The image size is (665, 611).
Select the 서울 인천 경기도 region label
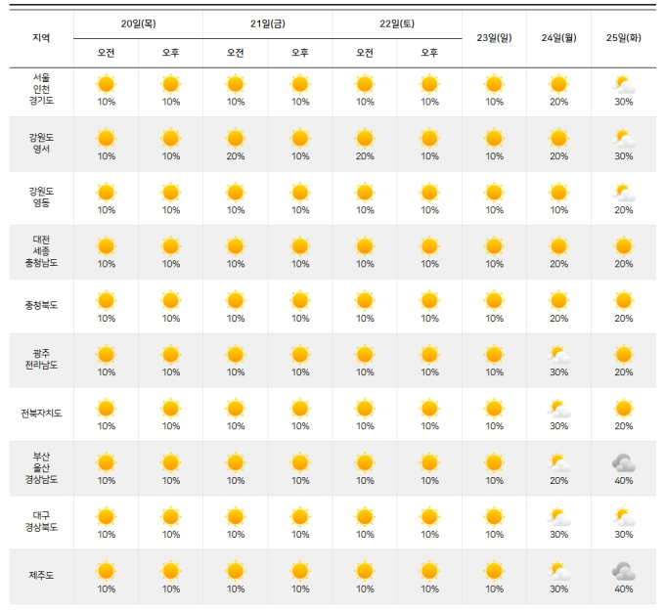tap(41, 89)
